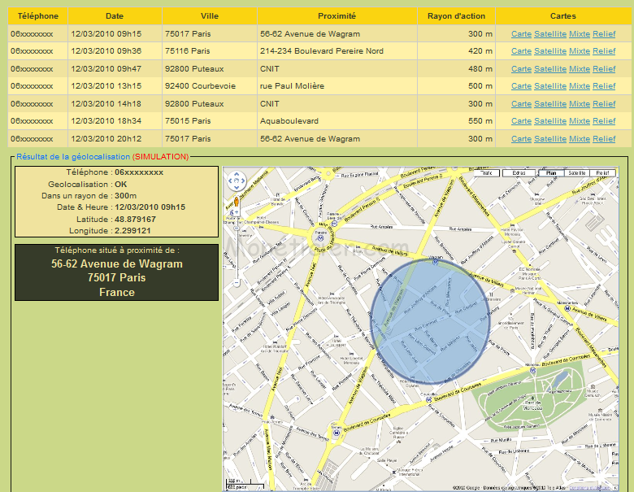The image size is (634, 492).
Task: Switch the map to Satellite view
Action: pos(576,173)
